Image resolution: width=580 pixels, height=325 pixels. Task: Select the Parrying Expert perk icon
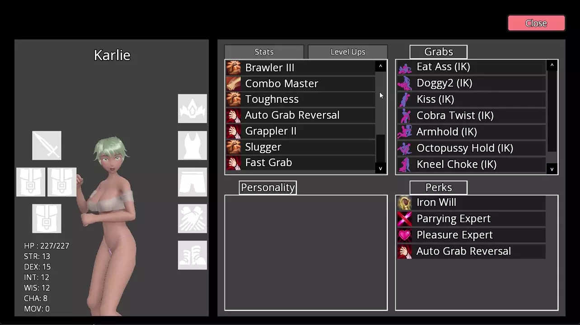(x=405, y=219)
